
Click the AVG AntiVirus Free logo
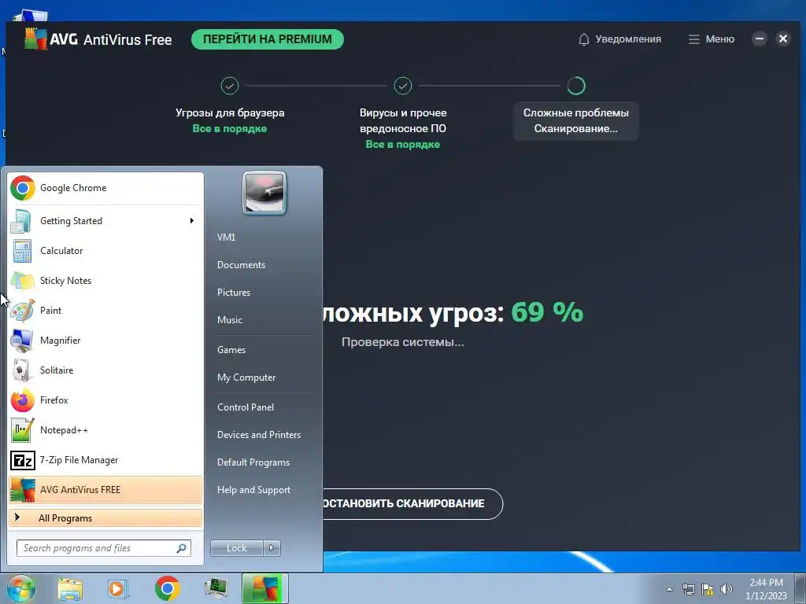click(x=98, y=39)
